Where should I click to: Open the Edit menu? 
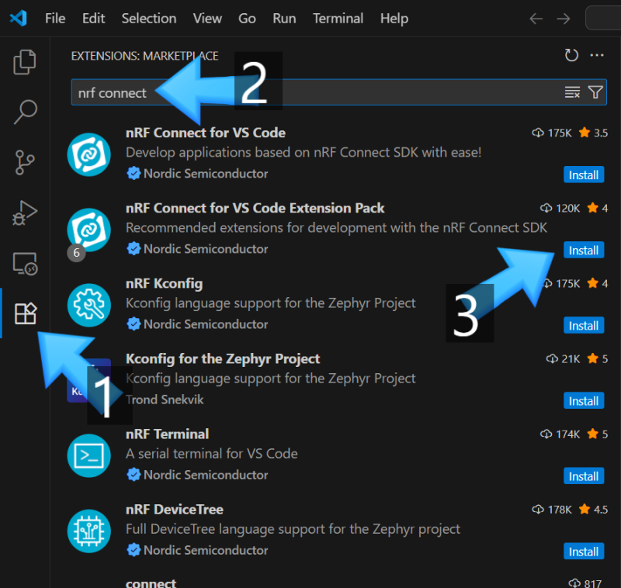(x=93, y=19)
